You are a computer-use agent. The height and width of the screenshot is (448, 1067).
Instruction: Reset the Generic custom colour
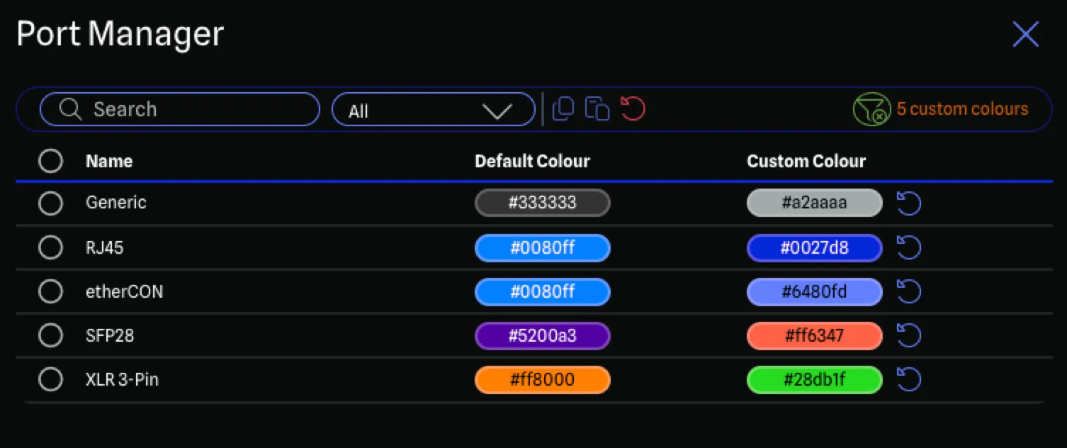[x=908, y=203]
